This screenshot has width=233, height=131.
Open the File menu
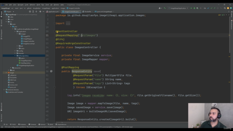pos(7,5)
